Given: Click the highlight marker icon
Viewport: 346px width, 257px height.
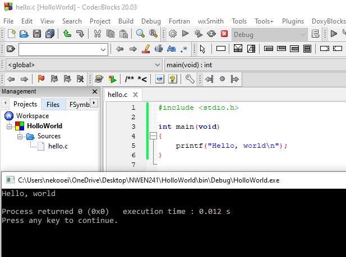Looking at the screenshot, I should point(146,49).
